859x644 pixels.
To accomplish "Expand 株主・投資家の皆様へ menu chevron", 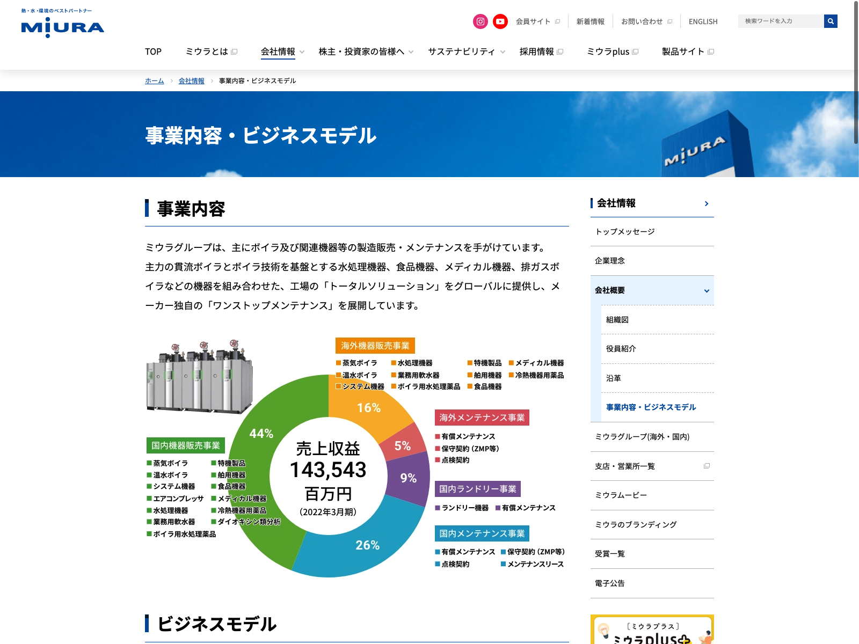I will tap(411, 52).
